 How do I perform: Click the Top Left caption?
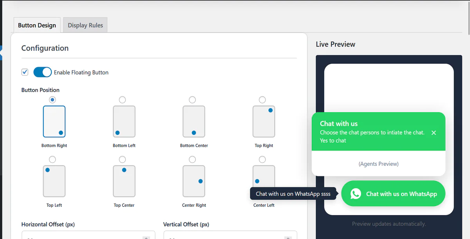(54, 205)
